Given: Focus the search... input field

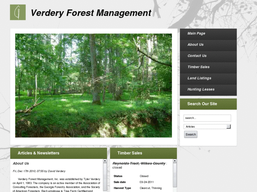Looking at the screenshot, I should pos(207,118).
